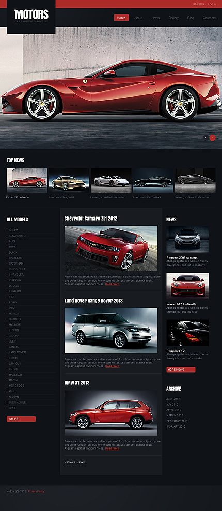The width and height of the screenshot is (222, 511).
Task: Select Cadillac in All Models
Action: (x=15, y=258)
